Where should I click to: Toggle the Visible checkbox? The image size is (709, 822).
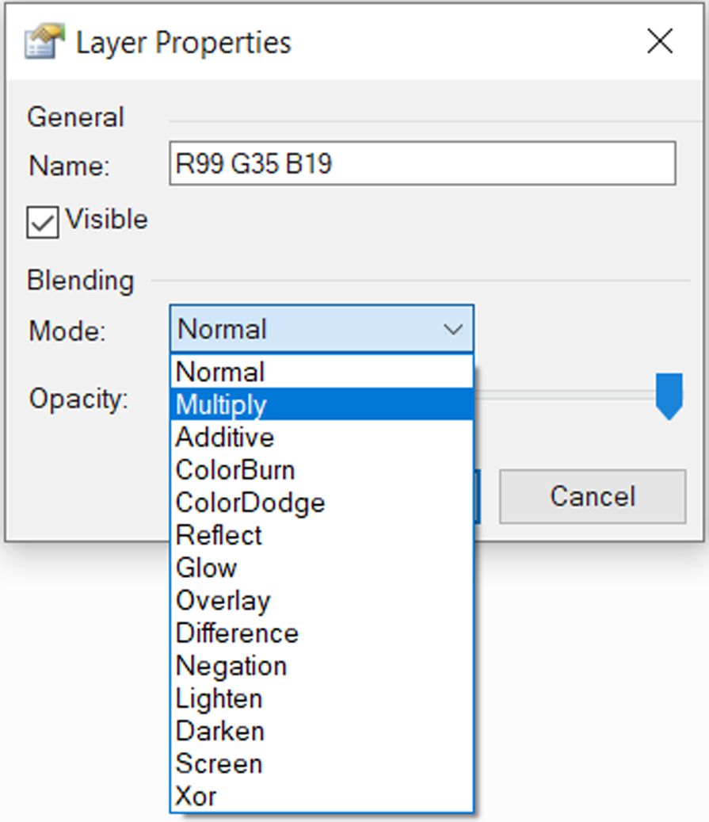pos(43,222)
